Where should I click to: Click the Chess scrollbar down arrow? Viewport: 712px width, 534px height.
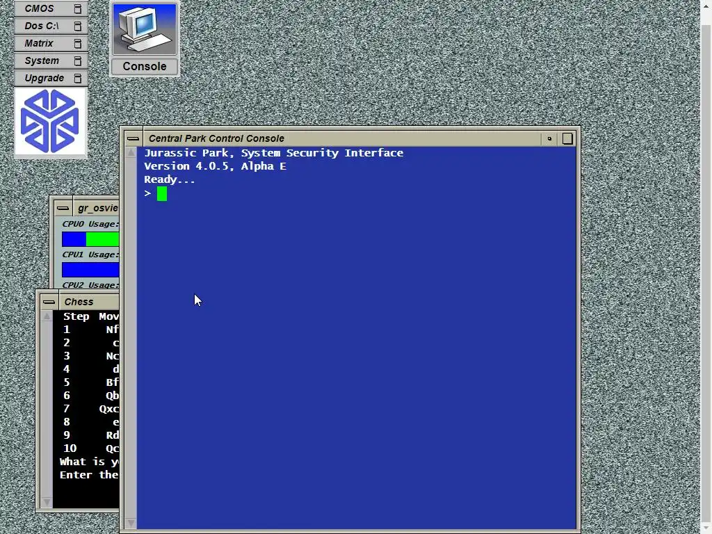click(47, 502)
